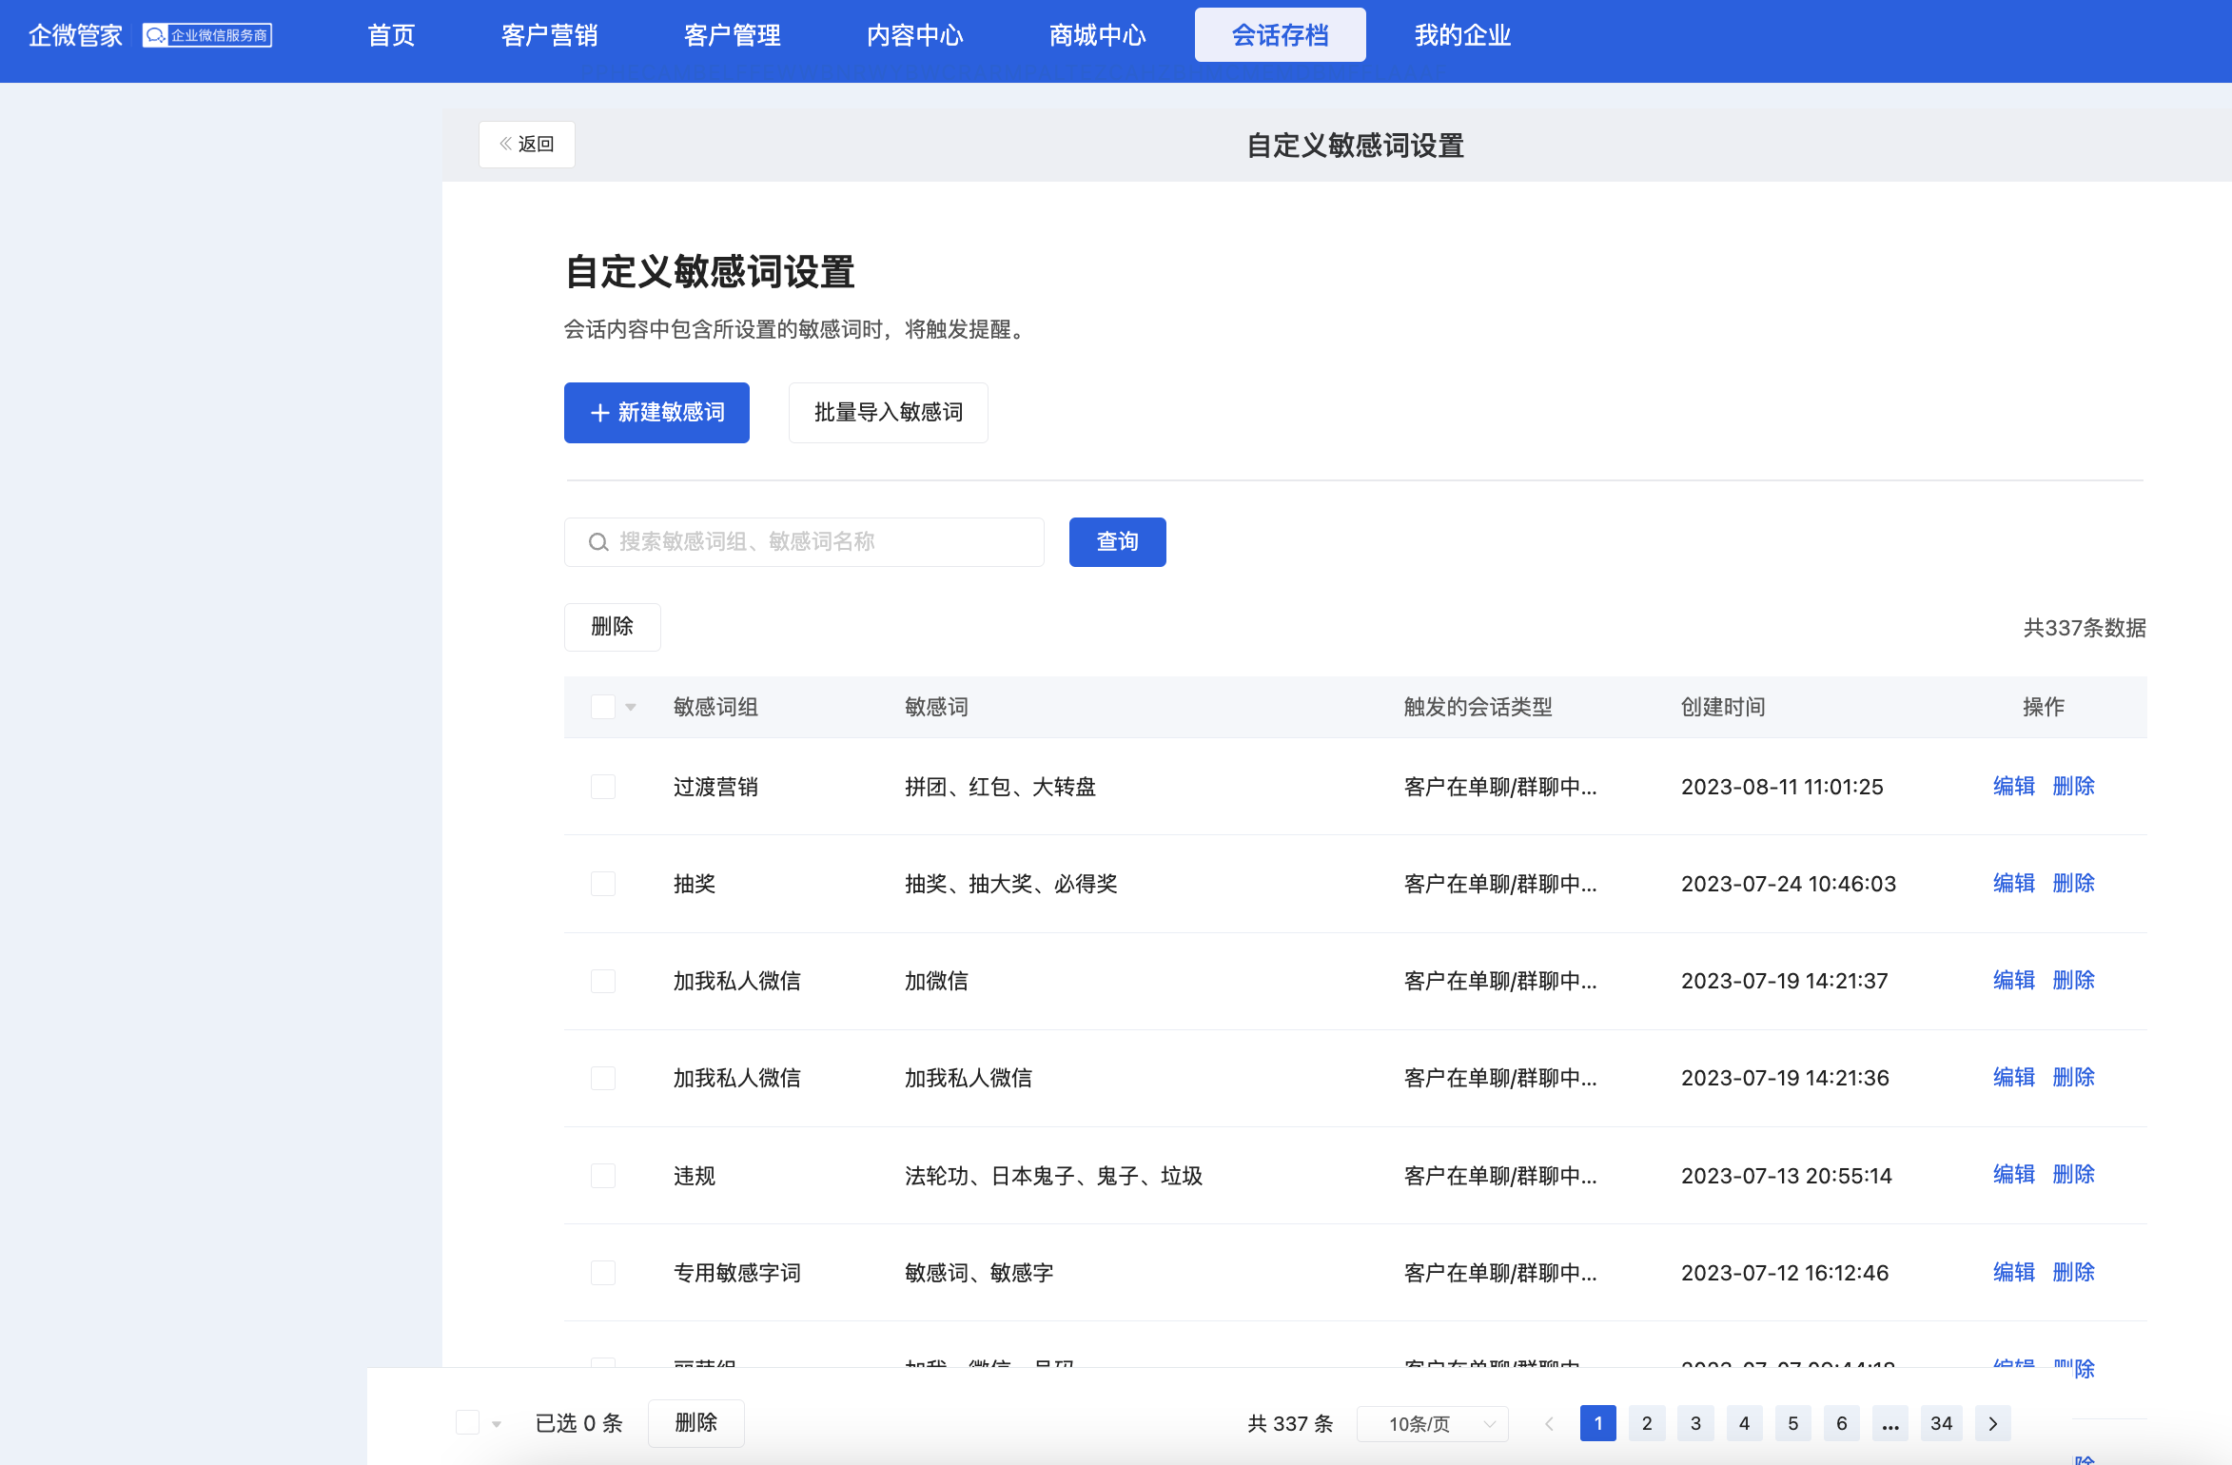2232x1465 pixels.
Task: Check the 加我私人微信 keyword row checkbox
Action: click(603, 1078)
